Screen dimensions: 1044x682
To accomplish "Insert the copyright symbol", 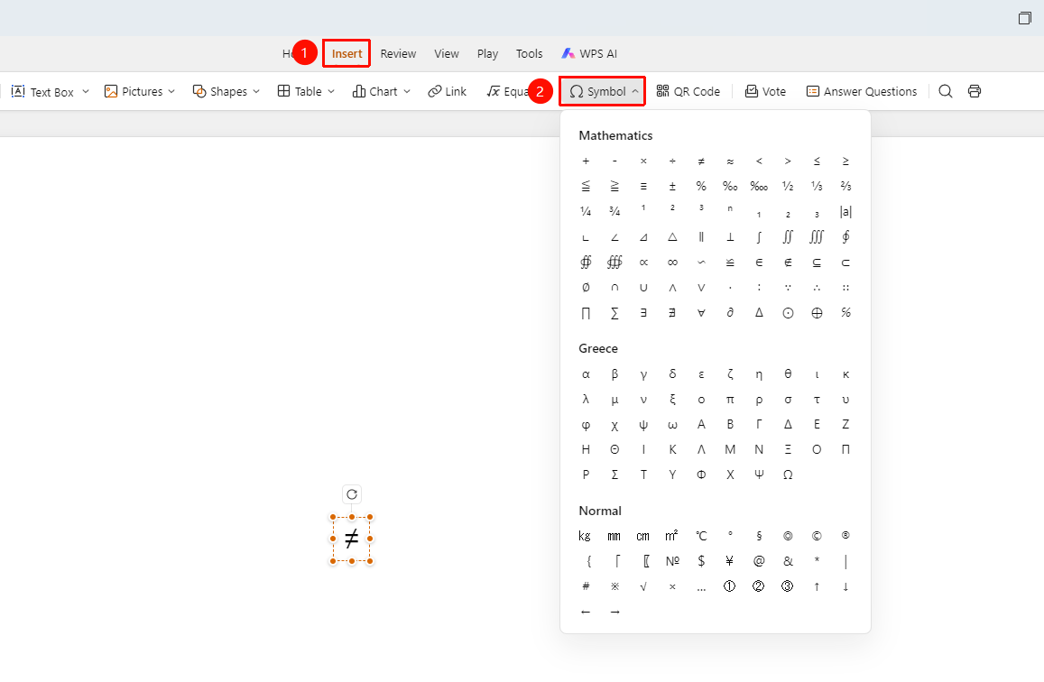I will (817, 536).
